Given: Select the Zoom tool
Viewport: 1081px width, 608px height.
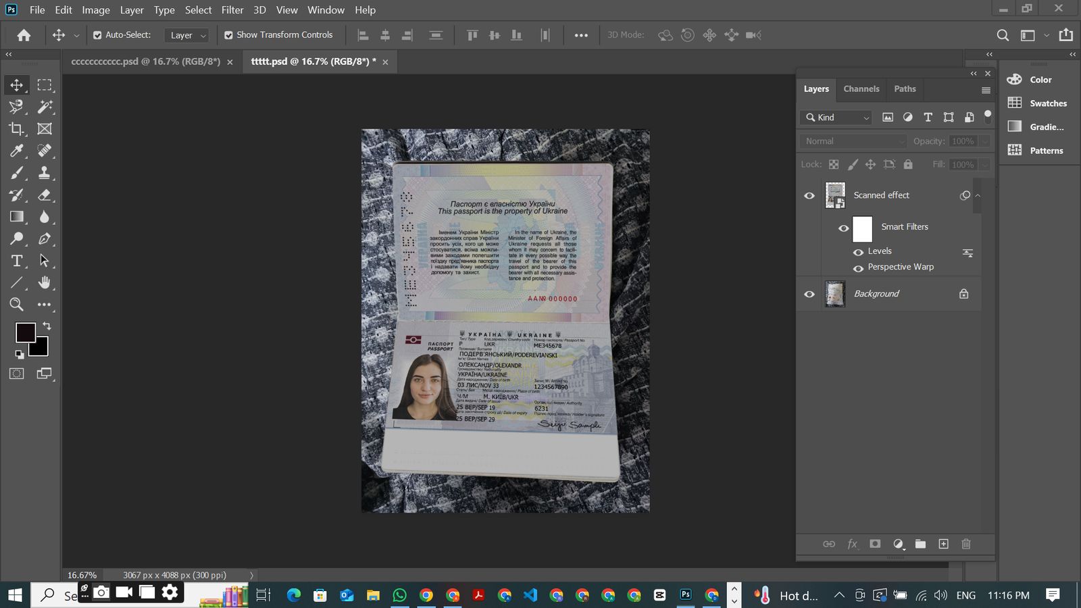Looking at the screenshot, I should pyautogui.click(x=16, y=305).
